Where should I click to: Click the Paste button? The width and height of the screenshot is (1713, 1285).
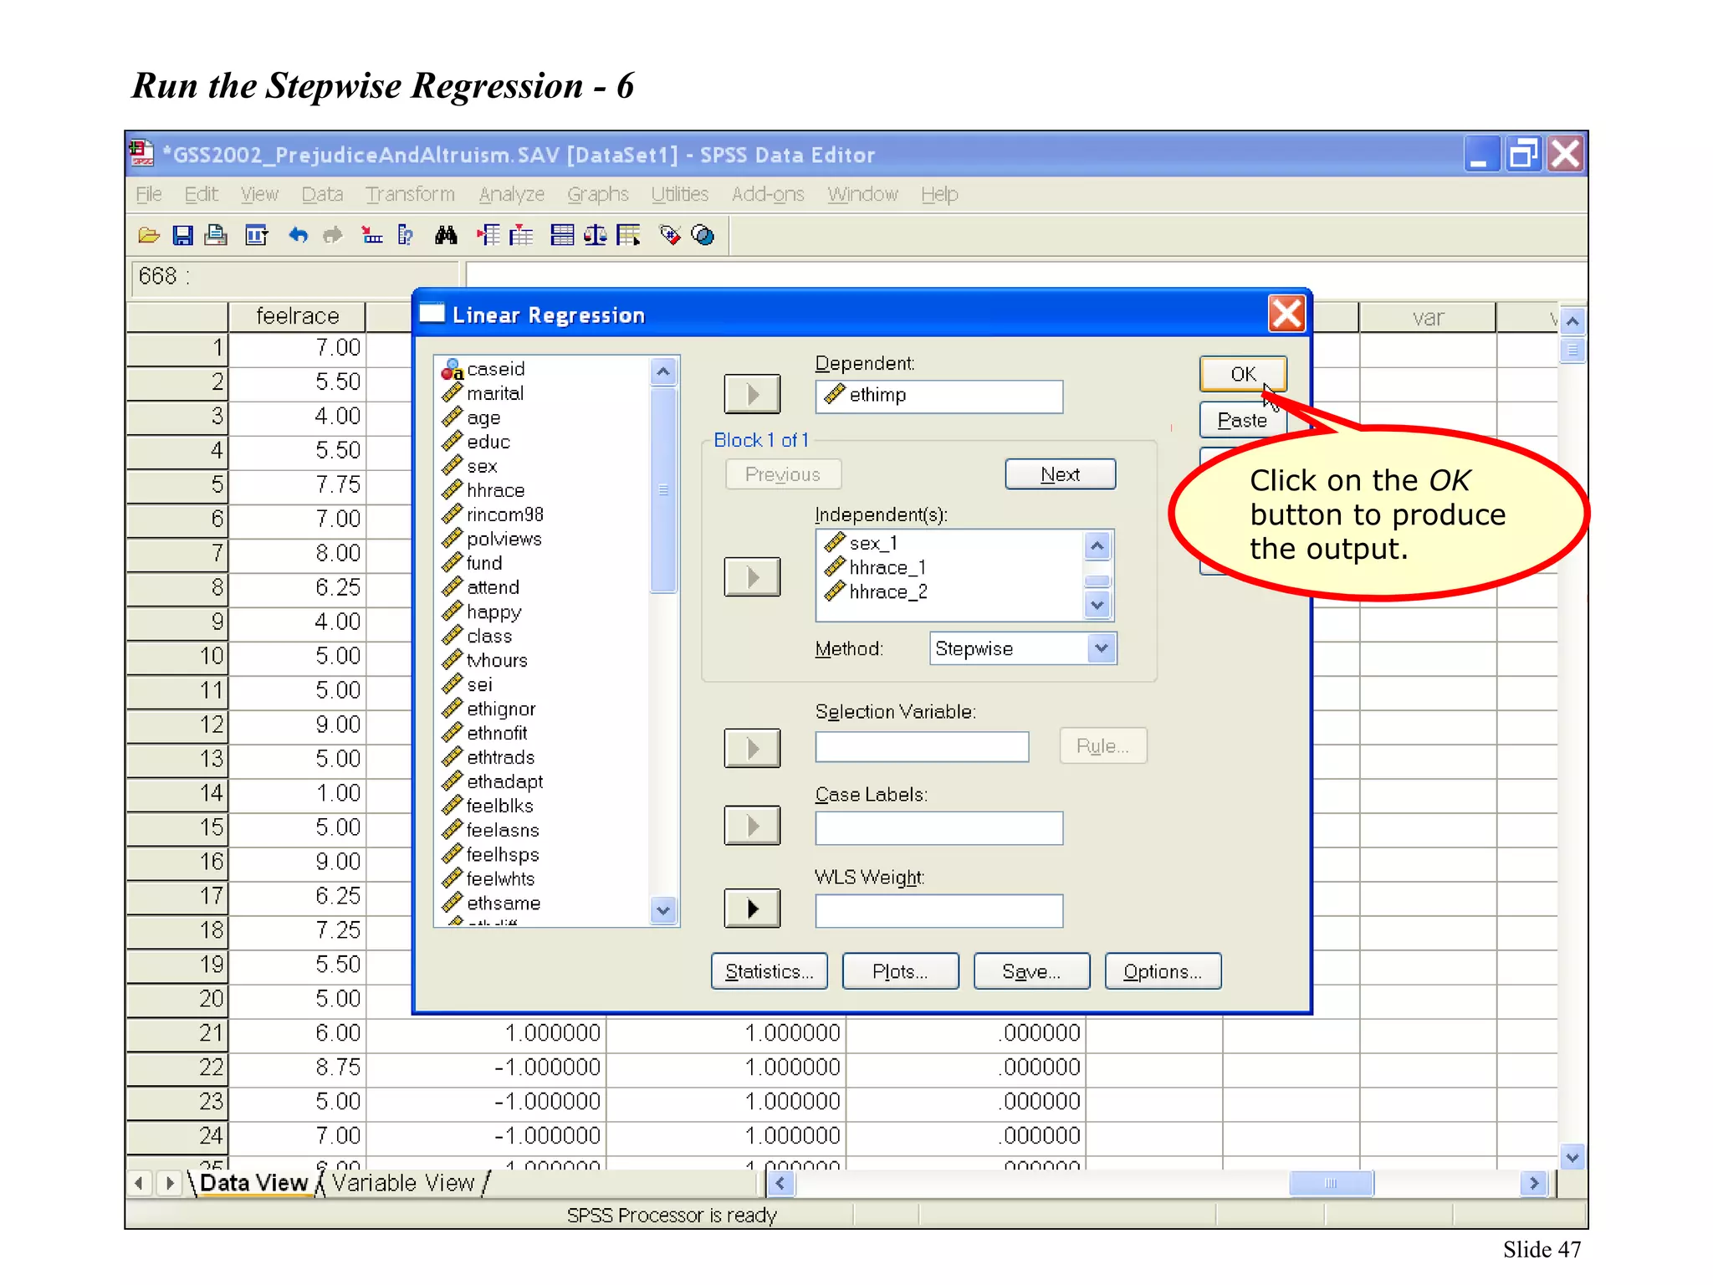(x=1242, y=420)
